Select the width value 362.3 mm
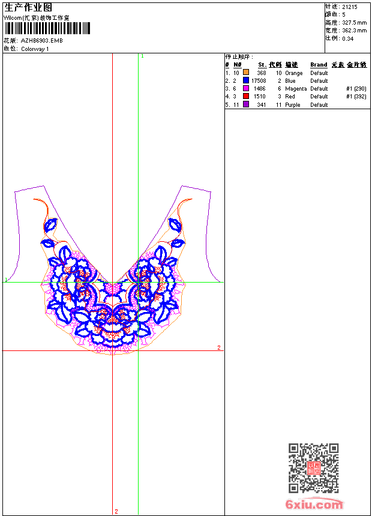This screenshot has height=516, width=372. (x=354, y=31)
